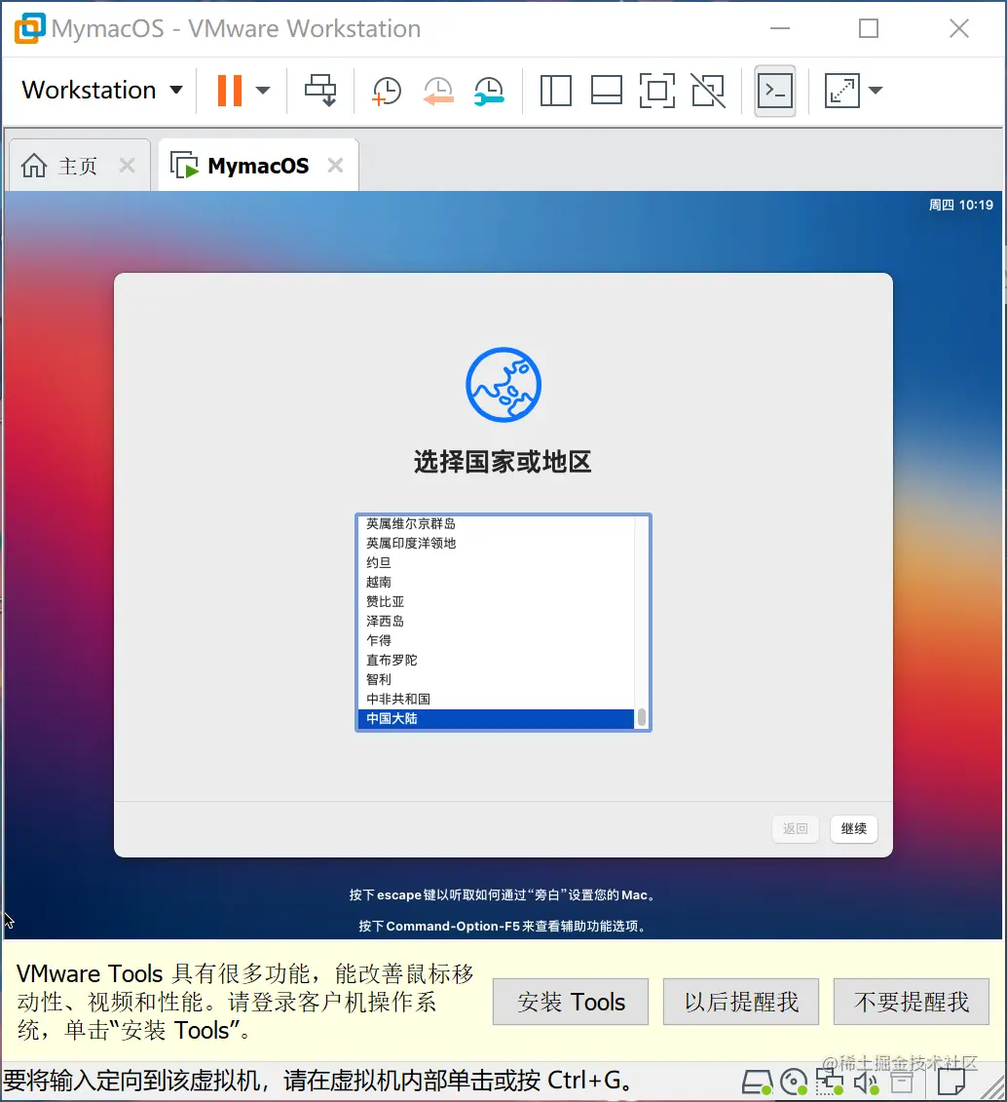Click the 以后提醒我 button
Screen dimensions: 1007x1102
point(741,1002)
